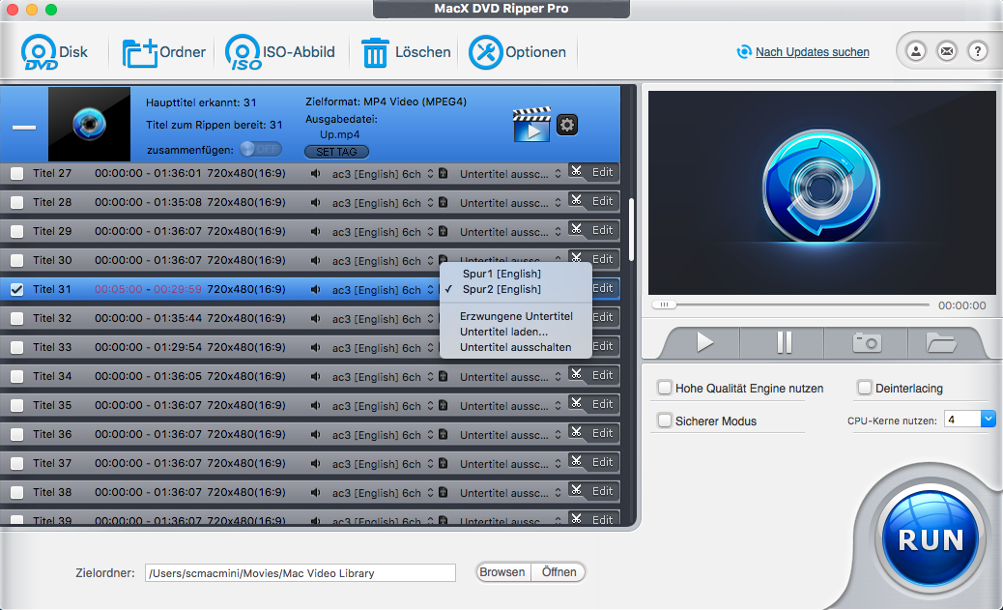Check the Titel 33 checkbox
This screenshot has width=1003, height=610.
[17, 348]
